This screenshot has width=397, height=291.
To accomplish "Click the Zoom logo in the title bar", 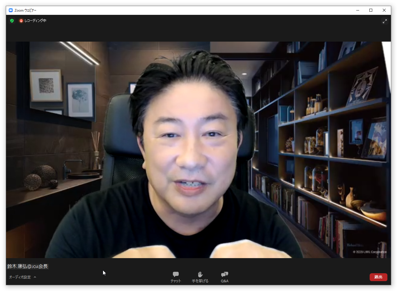I will tap(11, 10).
